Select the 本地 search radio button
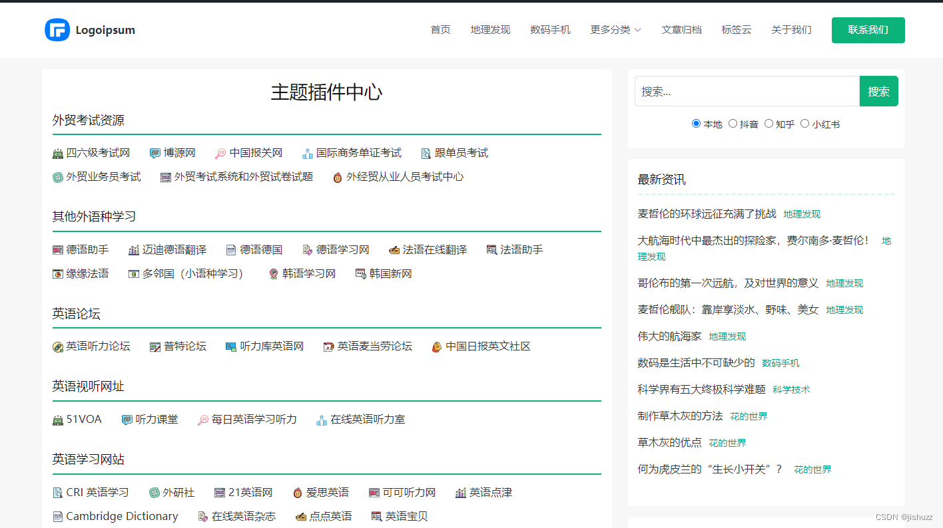This screenshot has width=943, height=528. tap(697, 124)
